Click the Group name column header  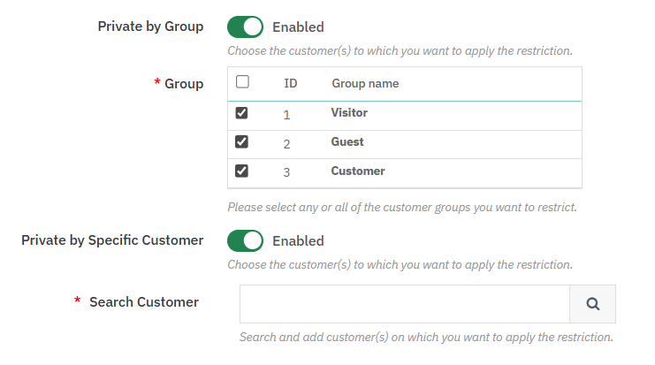pyautogui.click(x=365, y=84)
